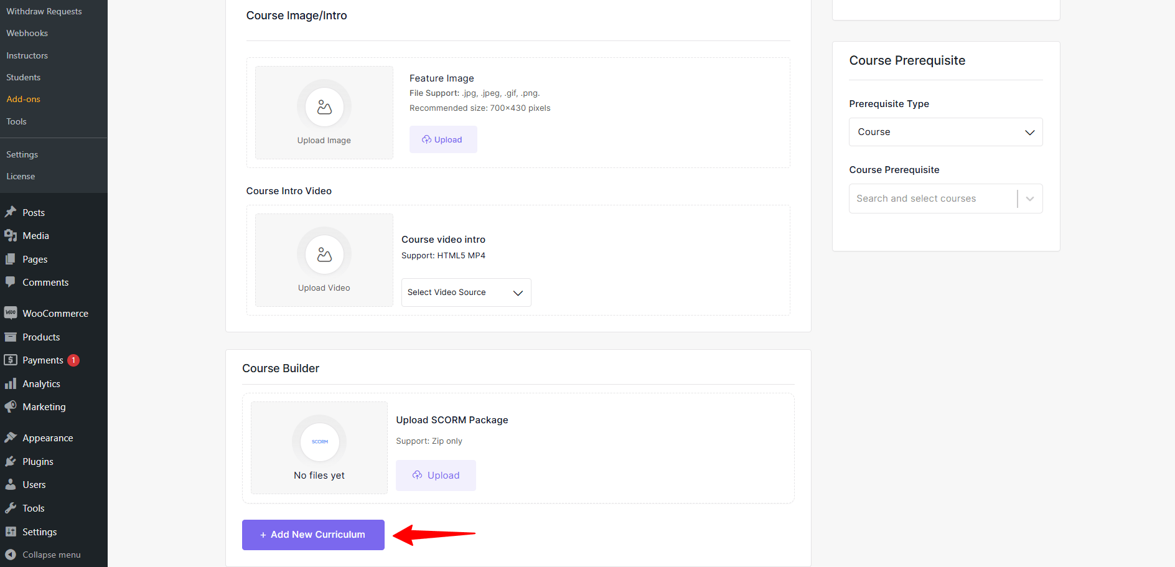Expand the Course Prerequisite search chevron
This screenshot has height=567, width=1175.
(1030, 199)
